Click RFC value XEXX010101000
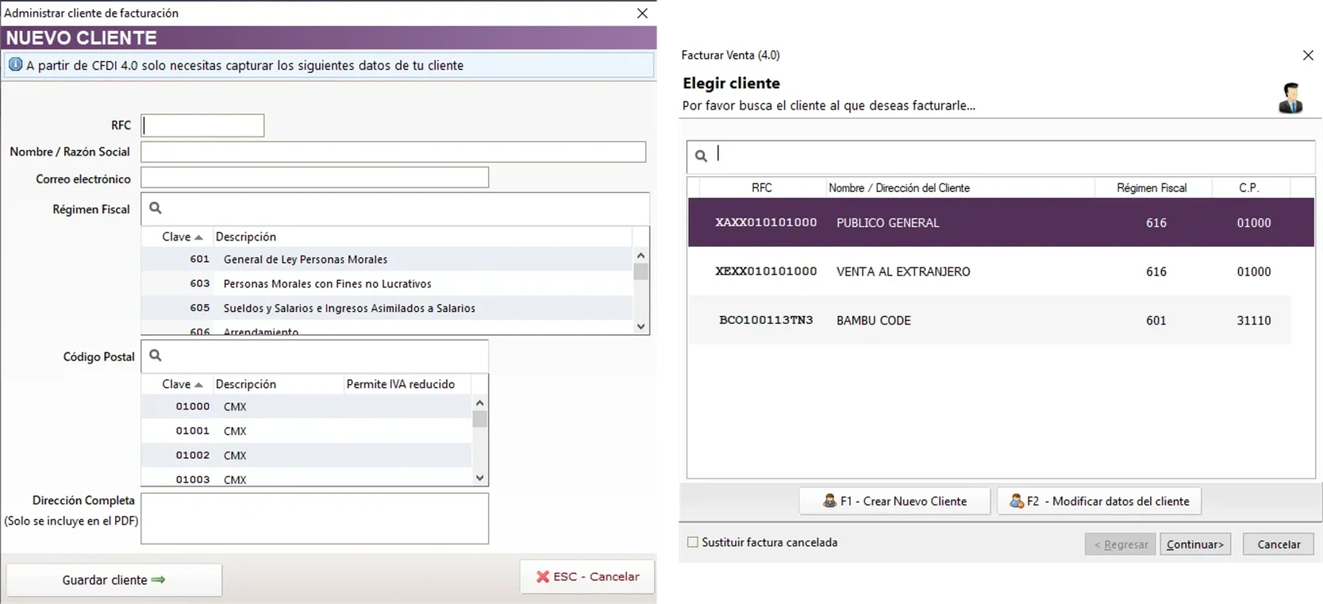The height and width of the screenshot is (604, 1323). [766, 271]
